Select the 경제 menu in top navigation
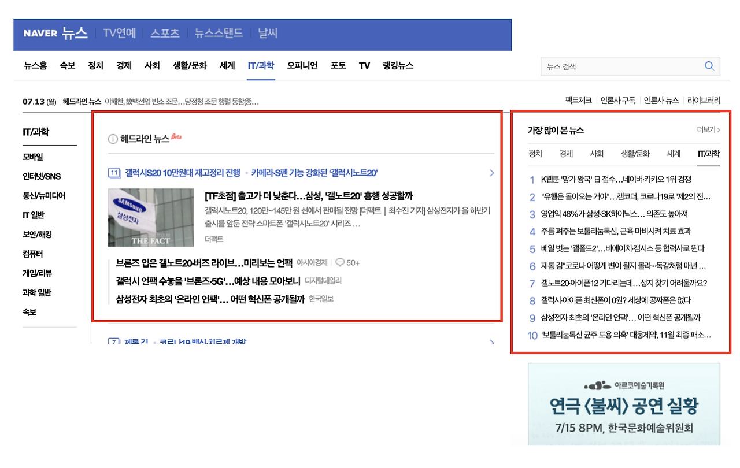 [x=124, y=65]
